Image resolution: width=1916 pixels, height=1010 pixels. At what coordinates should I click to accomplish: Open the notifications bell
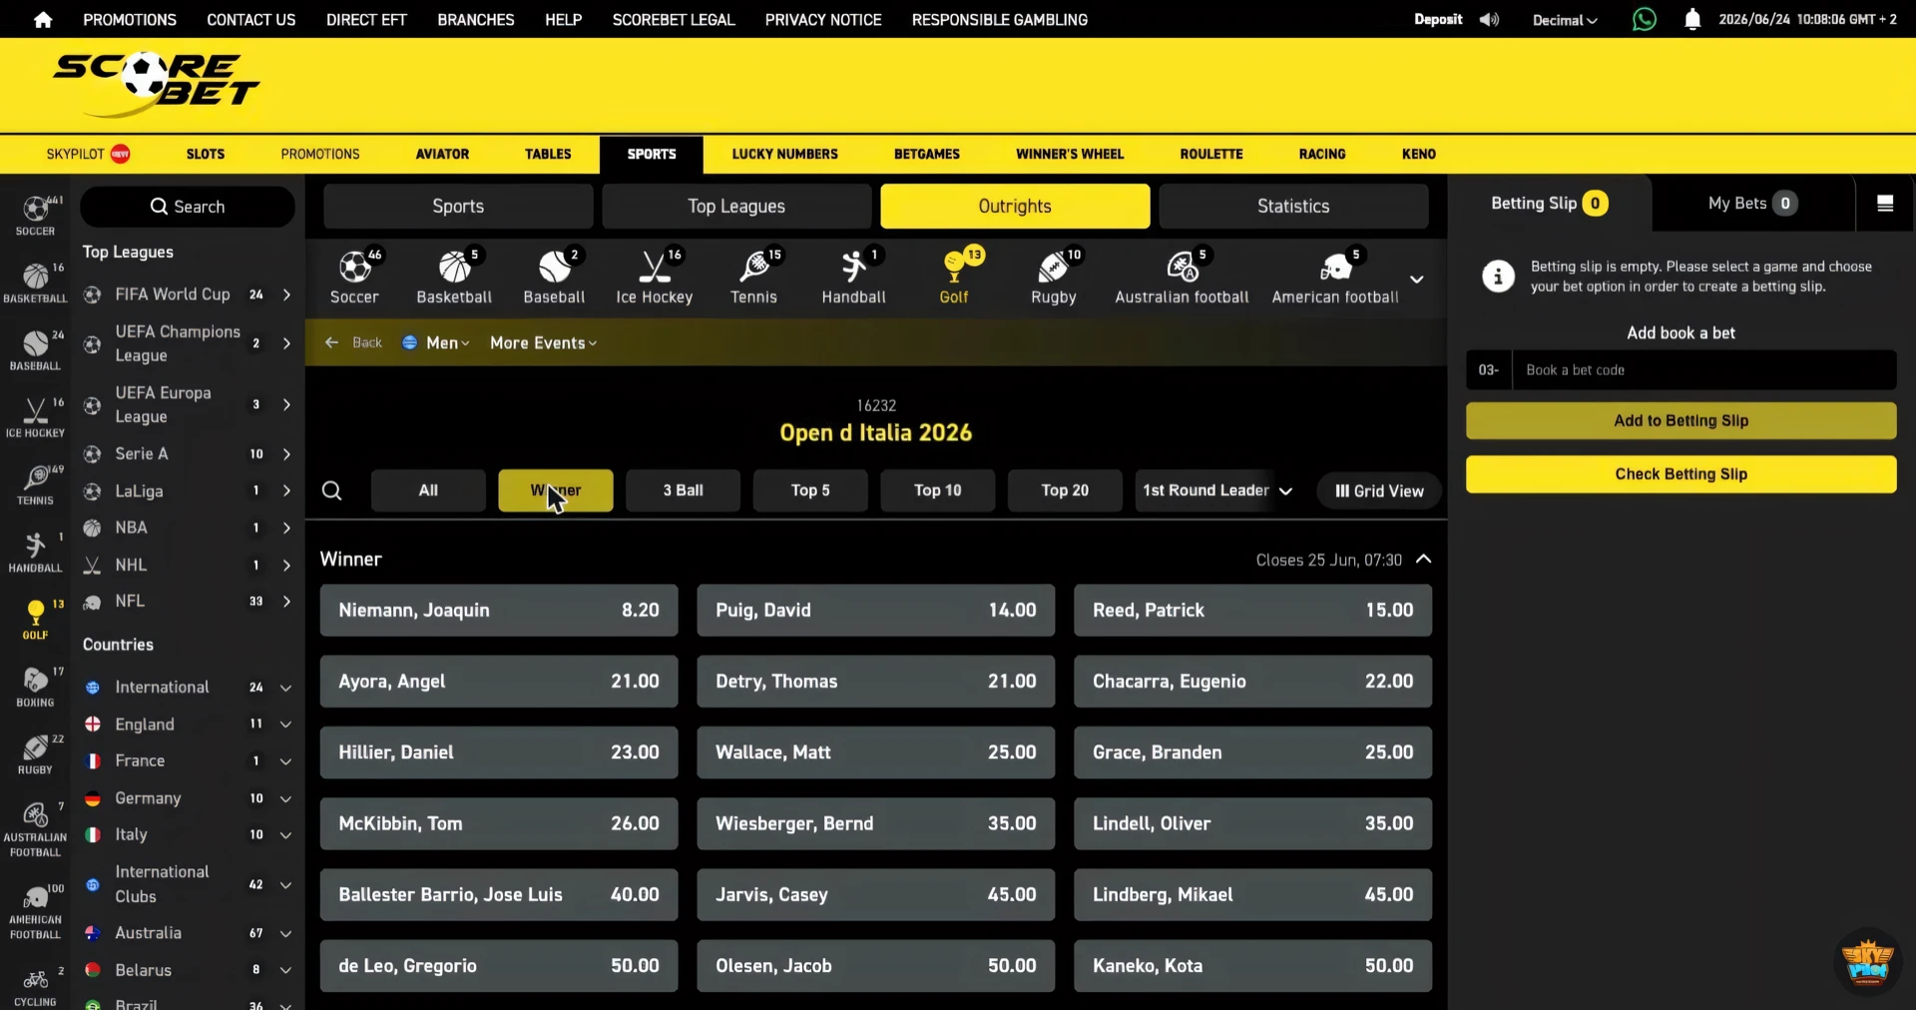(1692, 19)
